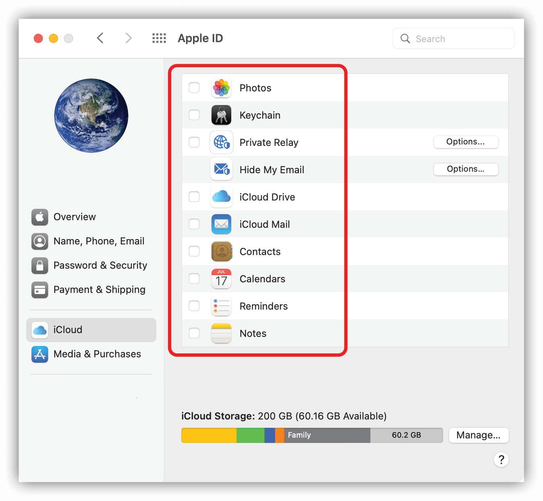Click the Private Relay globe icon

221,142
